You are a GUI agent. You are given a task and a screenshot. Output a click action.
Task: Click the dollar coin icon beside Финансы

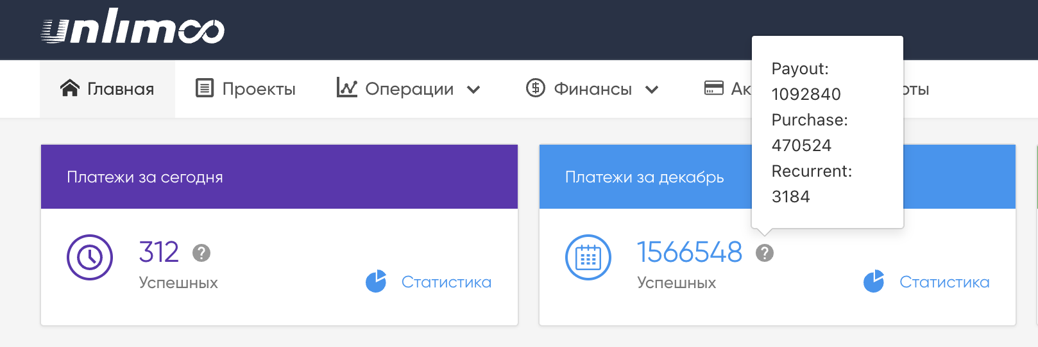(x=535, y=88)
